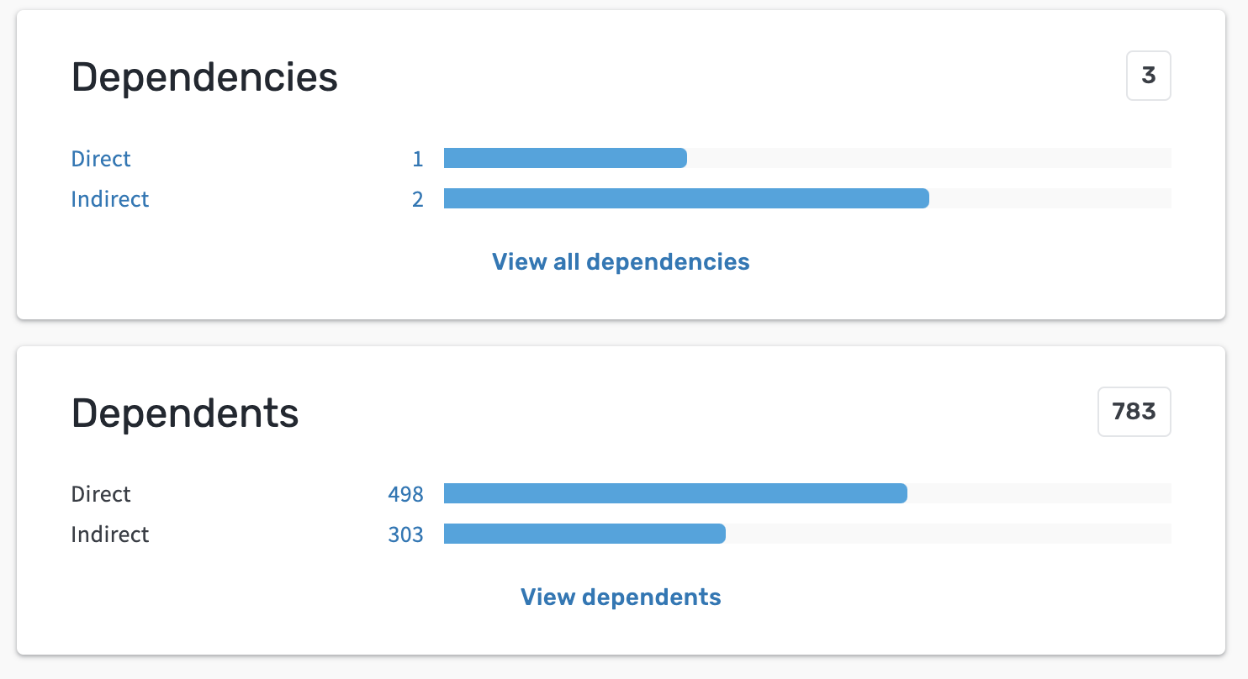
Task: Click the Direct label under Dependents
Action: (101, 493)
